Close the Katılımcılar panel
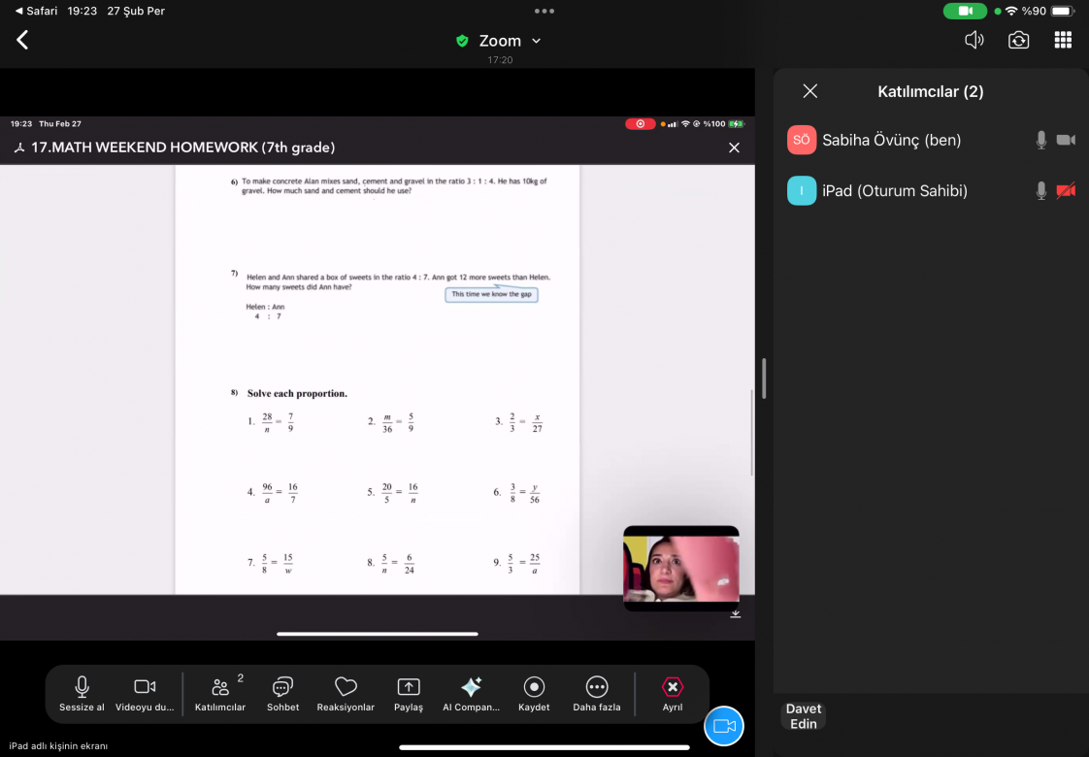The width and height of the screenshot is (1089, 757). 810,91
